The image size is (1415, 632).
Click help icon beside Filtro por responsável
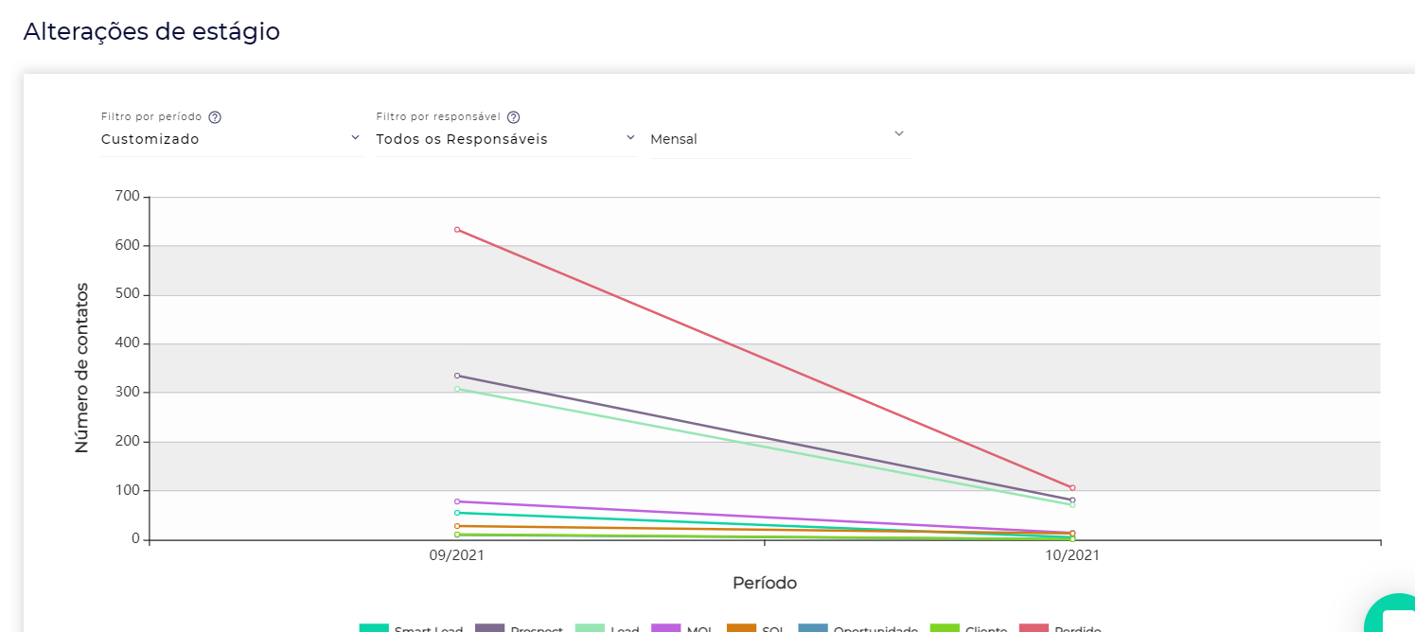(x=513, y=117)
